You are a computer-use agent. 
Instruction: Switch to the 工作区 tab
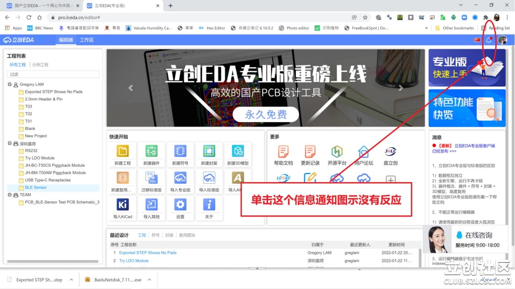86,40
